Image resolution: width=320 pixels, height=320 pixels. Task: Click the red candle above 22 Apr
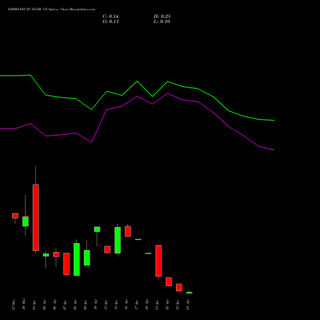[x=169, y=282]
